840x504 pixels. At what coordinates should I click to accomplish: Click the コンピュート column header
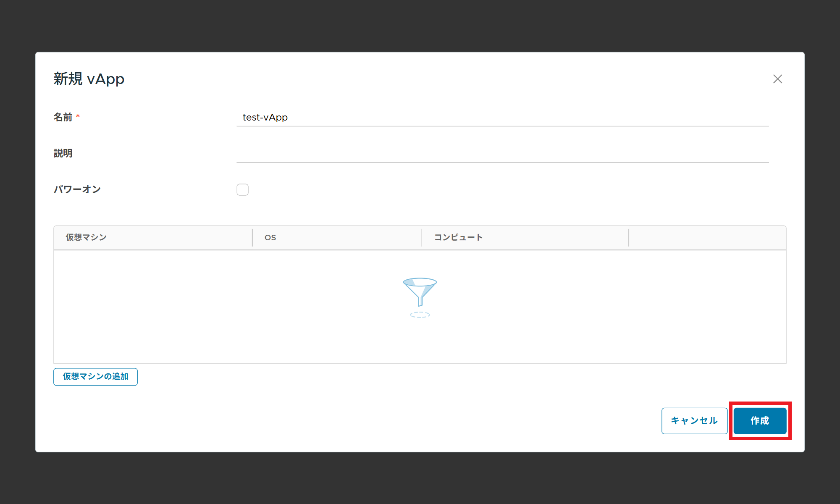coord(458,237)
